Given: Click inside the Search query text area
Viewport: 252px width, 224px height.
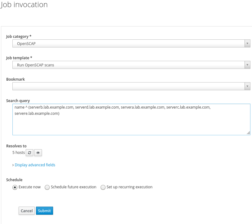Looking at the screenshot, I should 131,124.
